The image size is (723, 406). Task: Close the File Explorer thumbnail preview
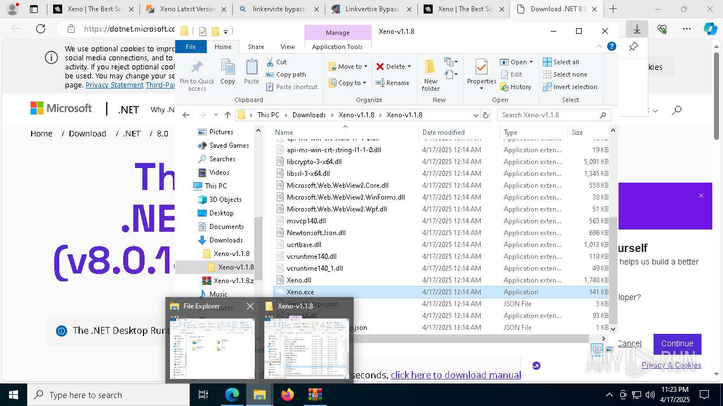click(x=250, y=306)
